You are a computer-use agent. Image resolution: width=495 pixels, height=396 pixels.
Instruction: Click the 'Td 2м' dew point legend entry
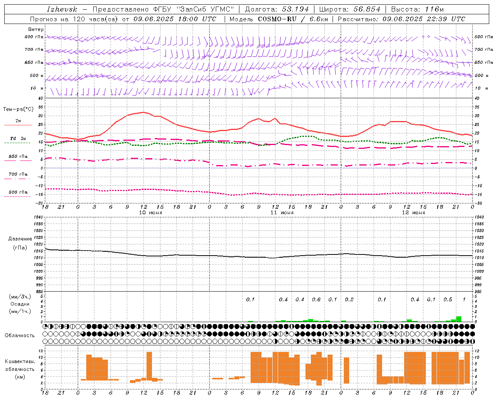pyautogui.click(x=18, y=138)
